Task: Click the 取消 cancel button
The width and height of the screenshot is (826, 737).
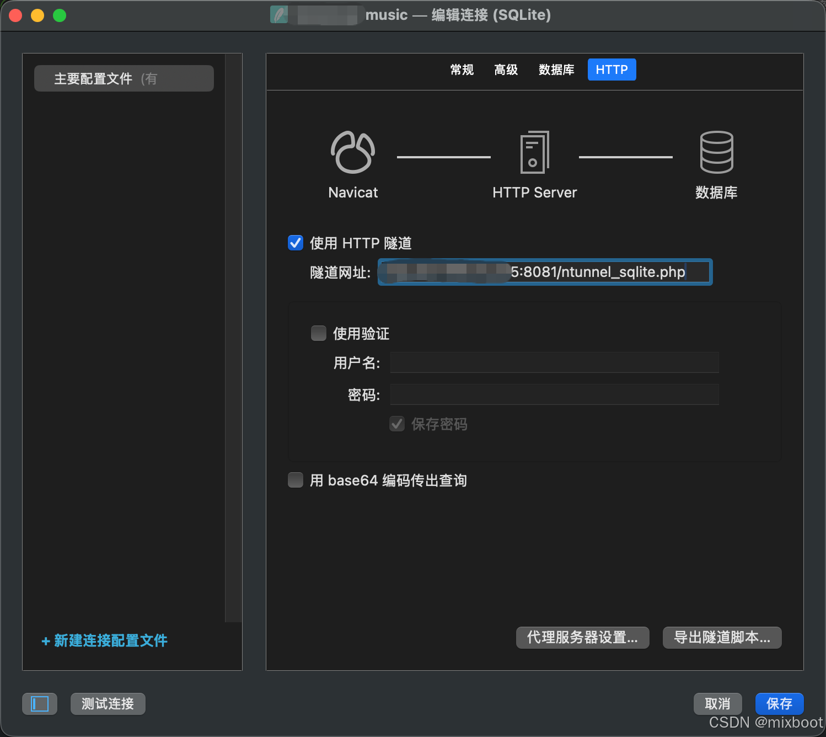Action: click(x=718, y=704)
